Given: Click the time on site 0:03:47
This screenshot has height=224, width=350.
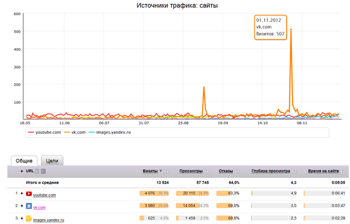Looking at the screenshot, I should [x=338, y=206].
